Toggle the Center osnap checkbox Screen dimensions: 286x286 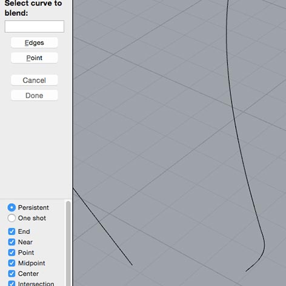pyautogui.click(x=12, y=274)
